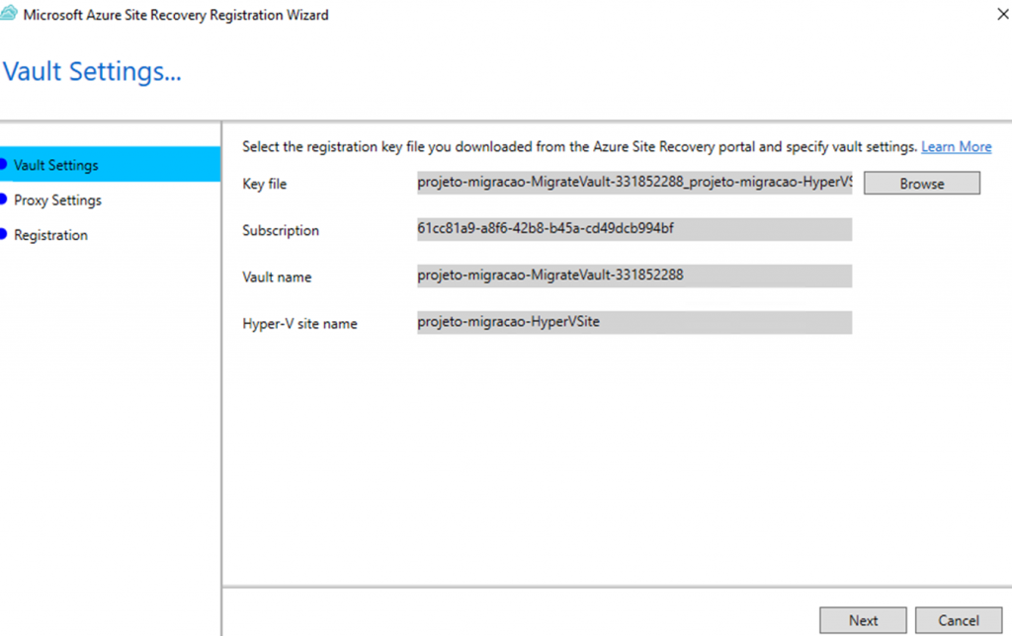
Task: Click the Vault name text field
Action: point(633,276)
